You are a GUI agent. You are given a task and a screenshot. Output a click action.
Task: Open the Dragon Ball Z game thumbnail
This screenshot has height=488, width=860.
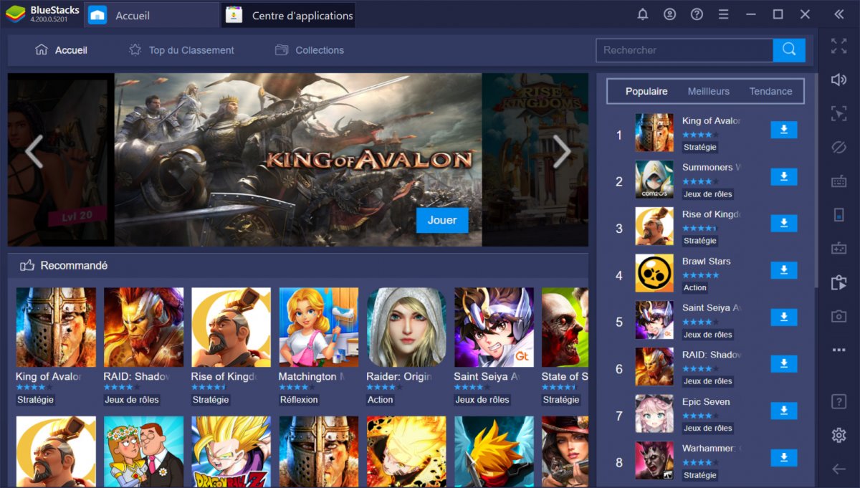pos(231,452)
